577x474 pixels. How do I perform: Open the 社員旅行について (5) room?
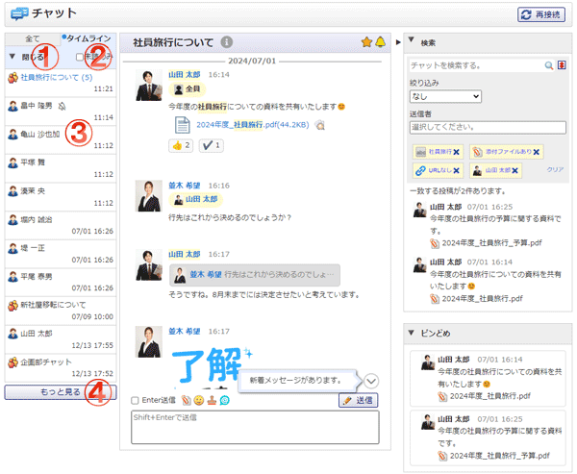coord(61,83)
